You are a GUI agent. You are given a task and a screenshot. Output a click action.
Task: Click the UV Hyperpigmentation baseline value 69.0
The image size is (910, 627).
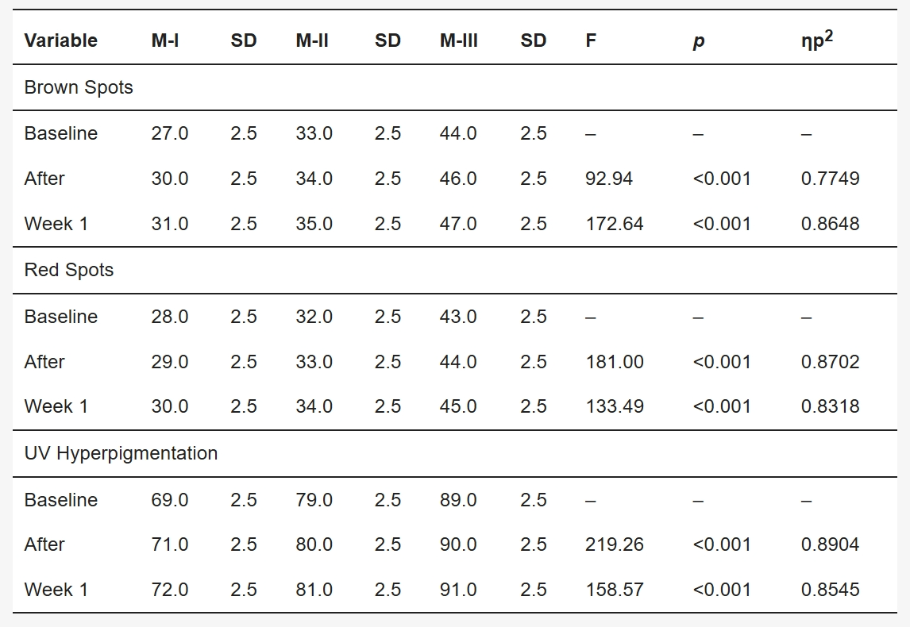point(169,499)
